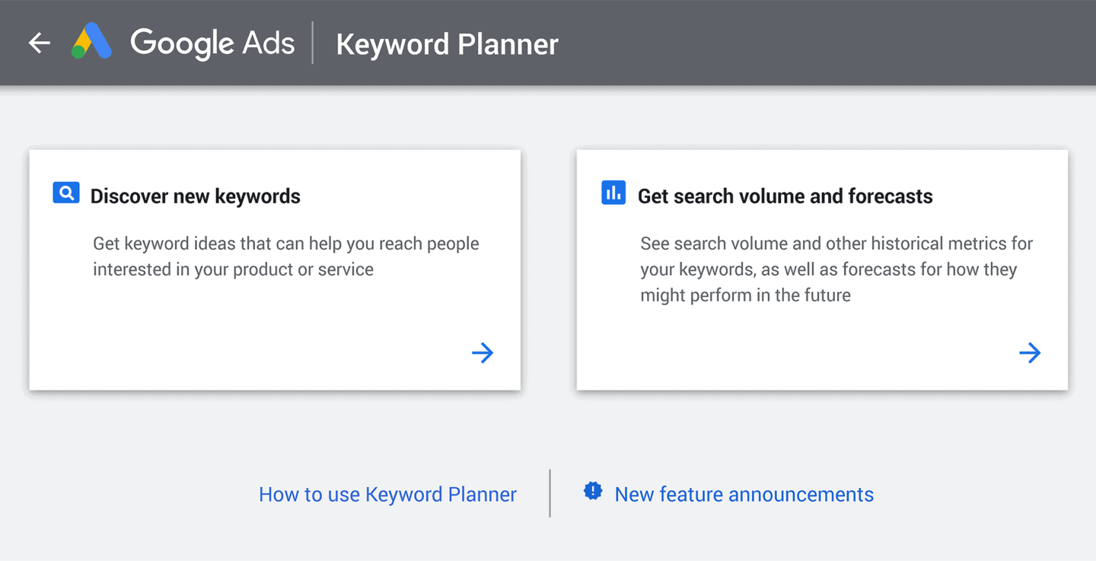1096x561 pixels.
Task: Open the How to use Keyword Planner link
Action: coord(387,494)
